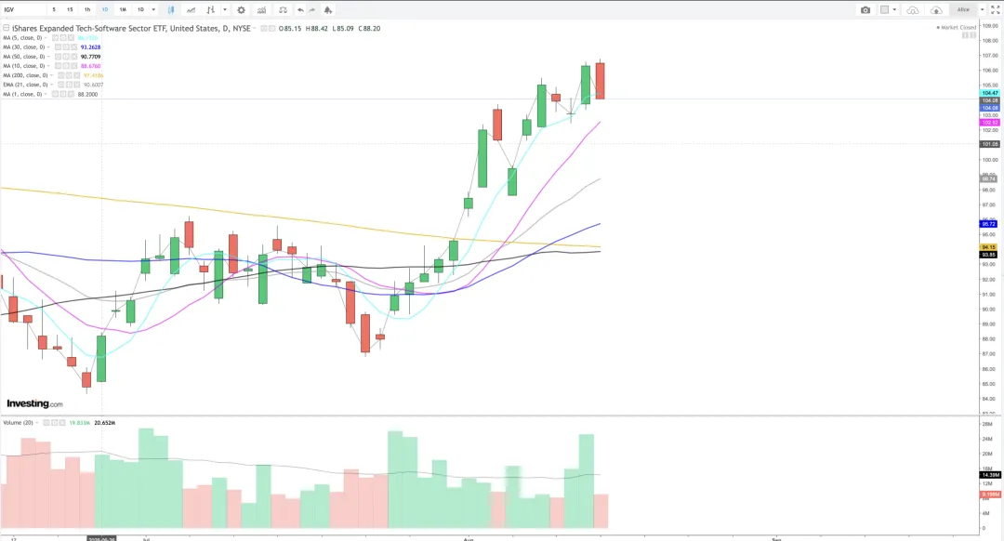Click the 102.52 magenta price axis label
Screen dimensions: 1004x541
coord(990,123)
